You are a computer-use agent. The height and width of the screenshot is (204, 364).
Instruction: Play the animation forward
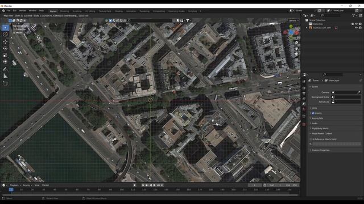click(x=154, y=185)
